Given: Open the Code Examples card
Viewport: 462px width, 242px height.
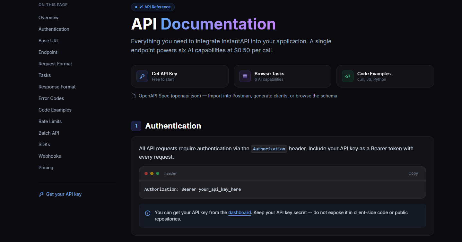Looking at the screenshot, I should 385,76.
